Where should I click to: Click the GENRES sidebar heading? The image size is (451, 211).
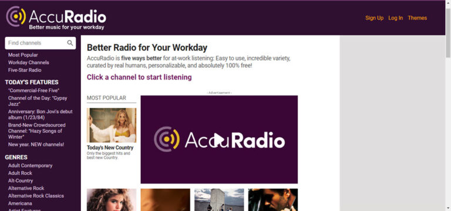pyautogui.click(x=16, y=157)
